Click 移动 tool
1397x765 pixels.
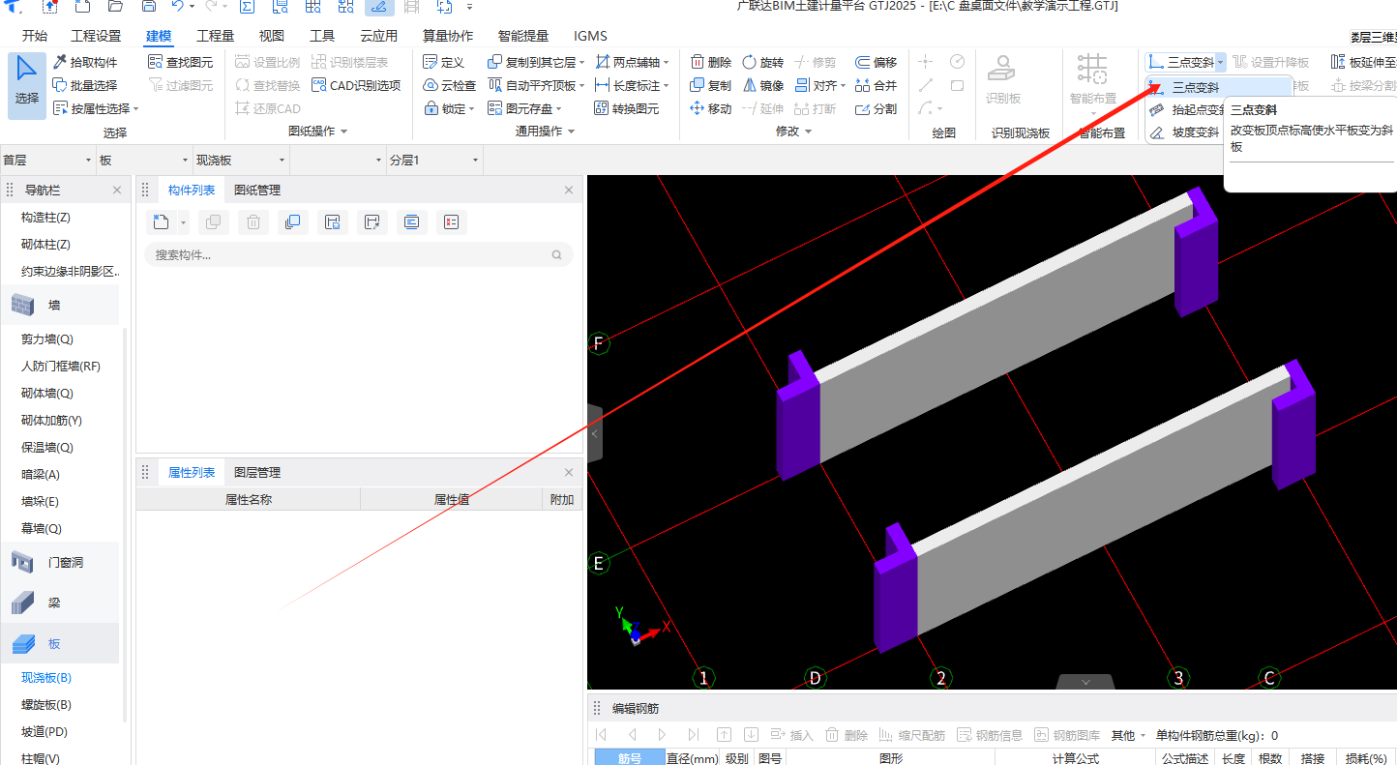711,108
